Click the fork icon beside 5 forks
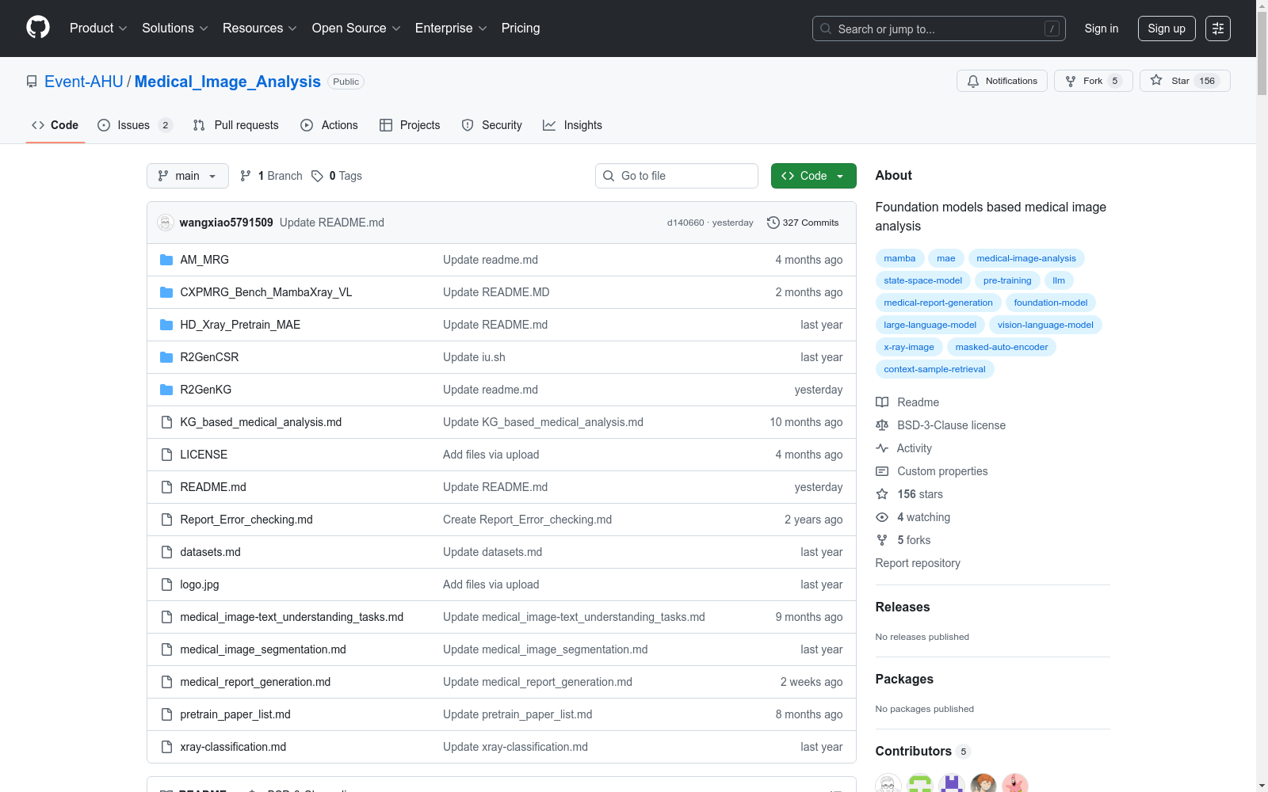This screenshot has height=792, width=1268. coord(882,540)
